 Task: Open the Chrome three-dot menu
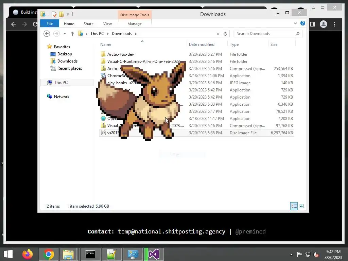pyautogui.click(x=334, y=24)
